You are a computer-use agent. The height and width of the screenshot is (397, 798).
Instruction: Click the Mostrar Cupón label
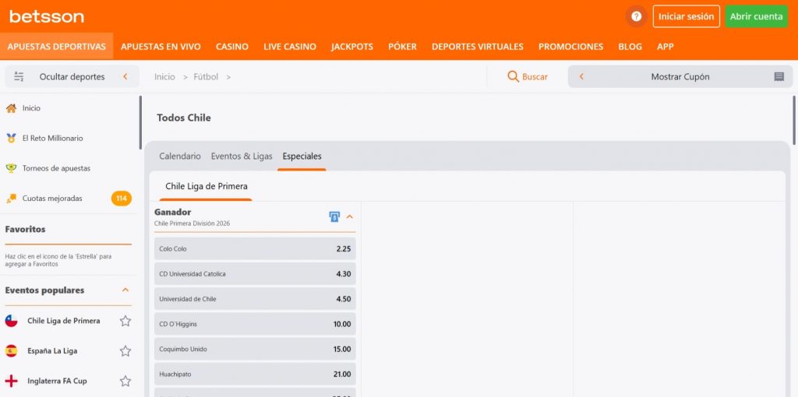tap(680, 77)
